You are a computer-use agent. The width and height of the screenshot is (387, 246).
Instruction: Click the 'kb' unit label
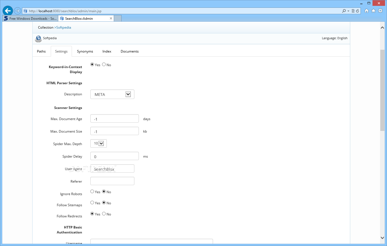(145, 131)
